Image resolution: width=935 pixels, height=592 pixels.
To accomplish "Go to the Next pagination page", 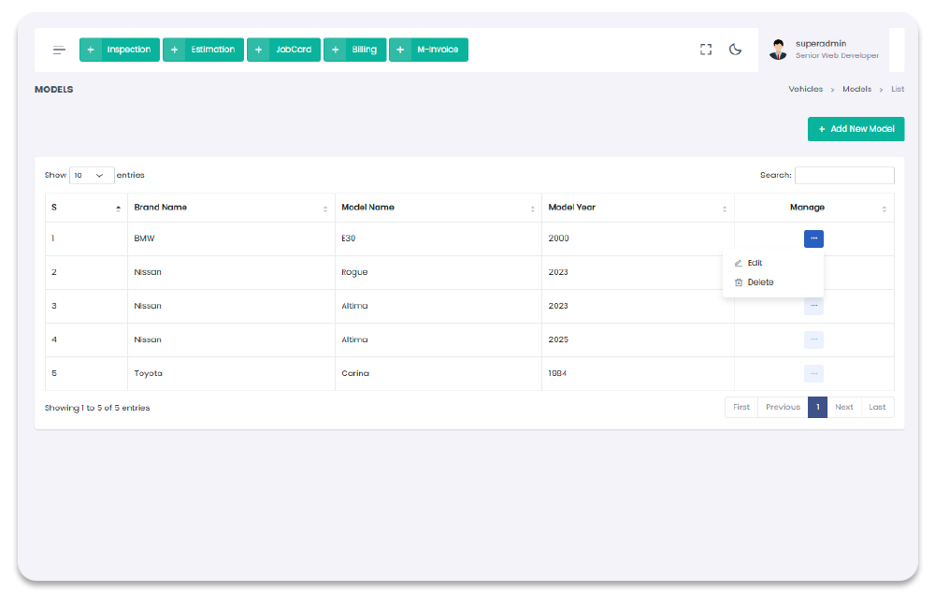I will coord(843,408).
